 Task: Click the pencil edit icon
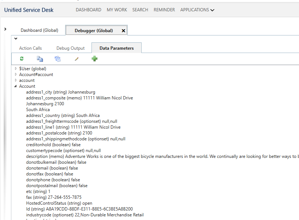pos(76,58)
